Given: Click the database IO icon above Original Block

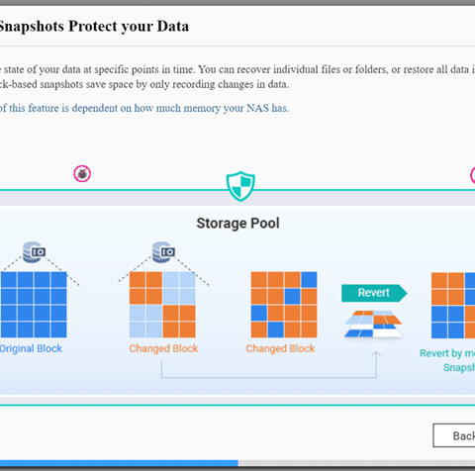Looking at the screenshot, I should [x=34, y=252].
